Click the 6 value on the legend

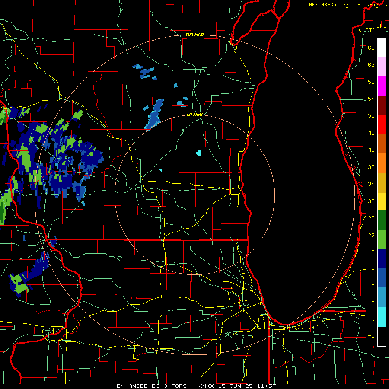click(373, 303)
